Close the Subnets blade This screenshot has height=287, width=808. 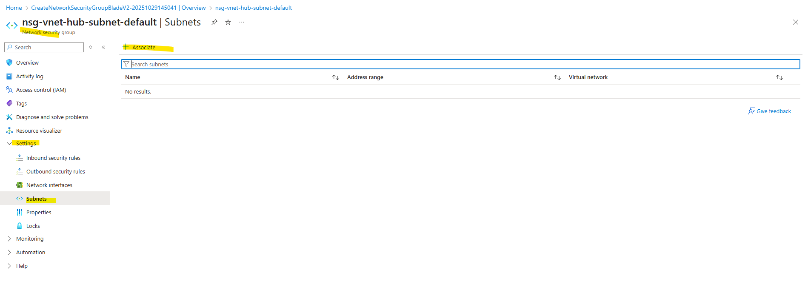tap(795, 22)
